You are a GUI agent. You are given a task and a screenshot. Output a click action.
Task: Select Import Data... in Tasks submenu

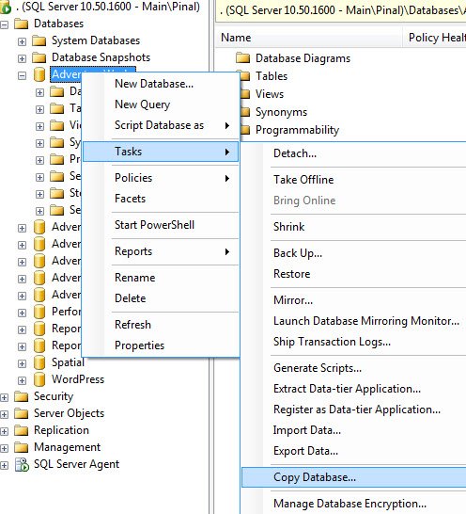354,430
